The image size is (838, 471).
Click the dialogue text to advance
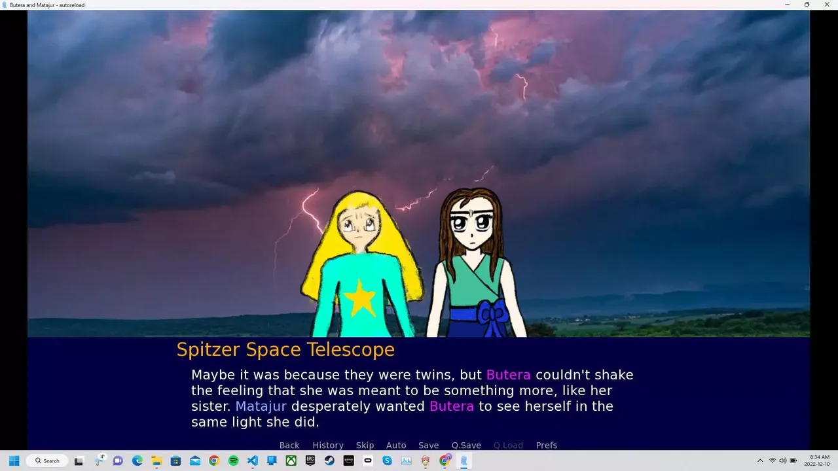pyautogui.click(x=412, y=398)
